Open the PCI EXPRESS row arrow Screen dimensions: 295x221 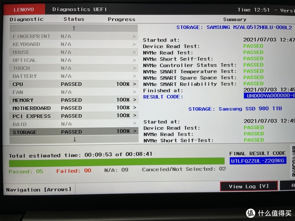point(135,115)
